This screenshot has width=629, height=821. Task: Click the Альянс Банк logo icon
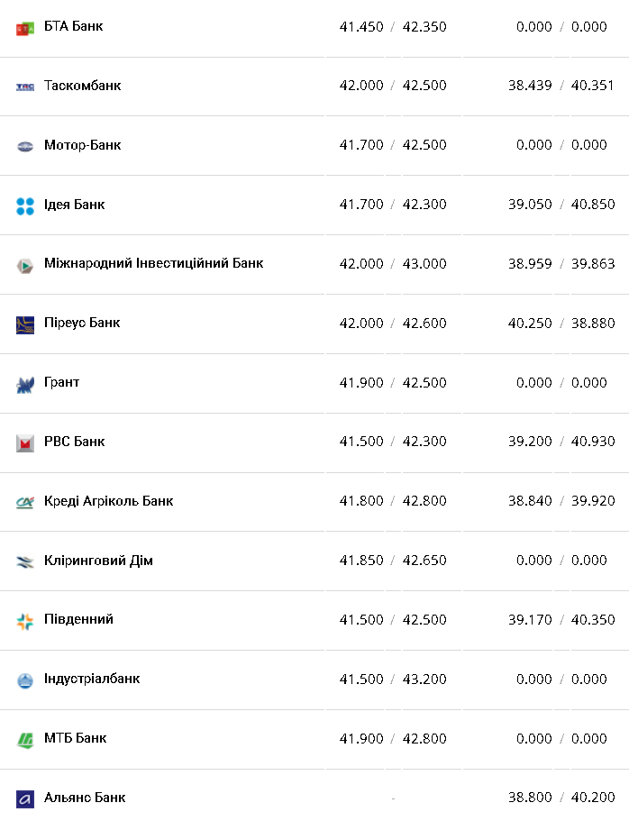[25, 798]
